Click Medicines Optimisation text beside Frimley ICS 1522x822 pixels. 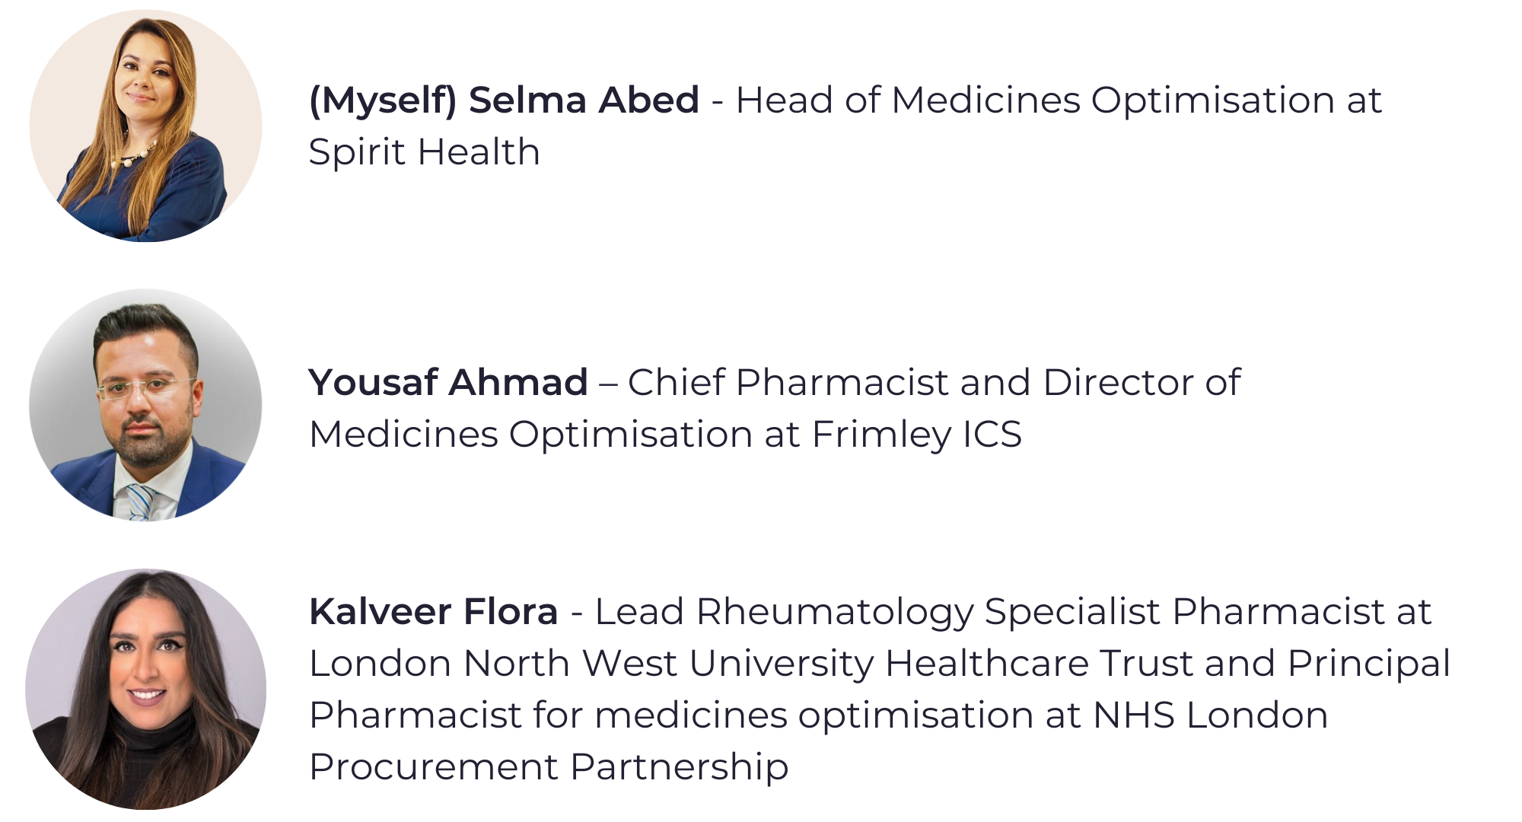pos(530,435)
